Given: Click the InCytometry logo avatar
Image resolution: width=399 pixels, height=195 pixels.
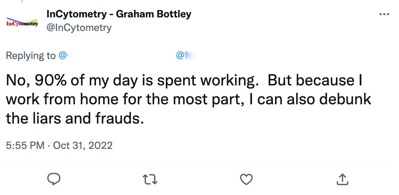Looking at the screenshot, I should [22, 22].
